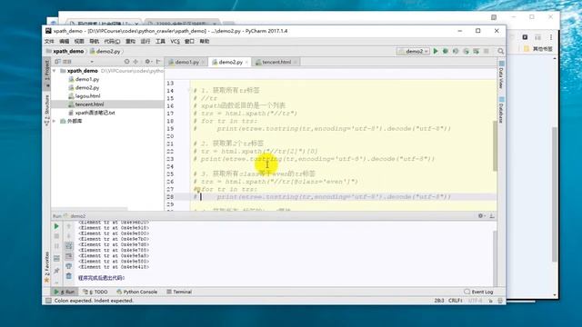This screenshot has width=582, height=327.
Task: Open Run panel settings gear
Action: 481,216
